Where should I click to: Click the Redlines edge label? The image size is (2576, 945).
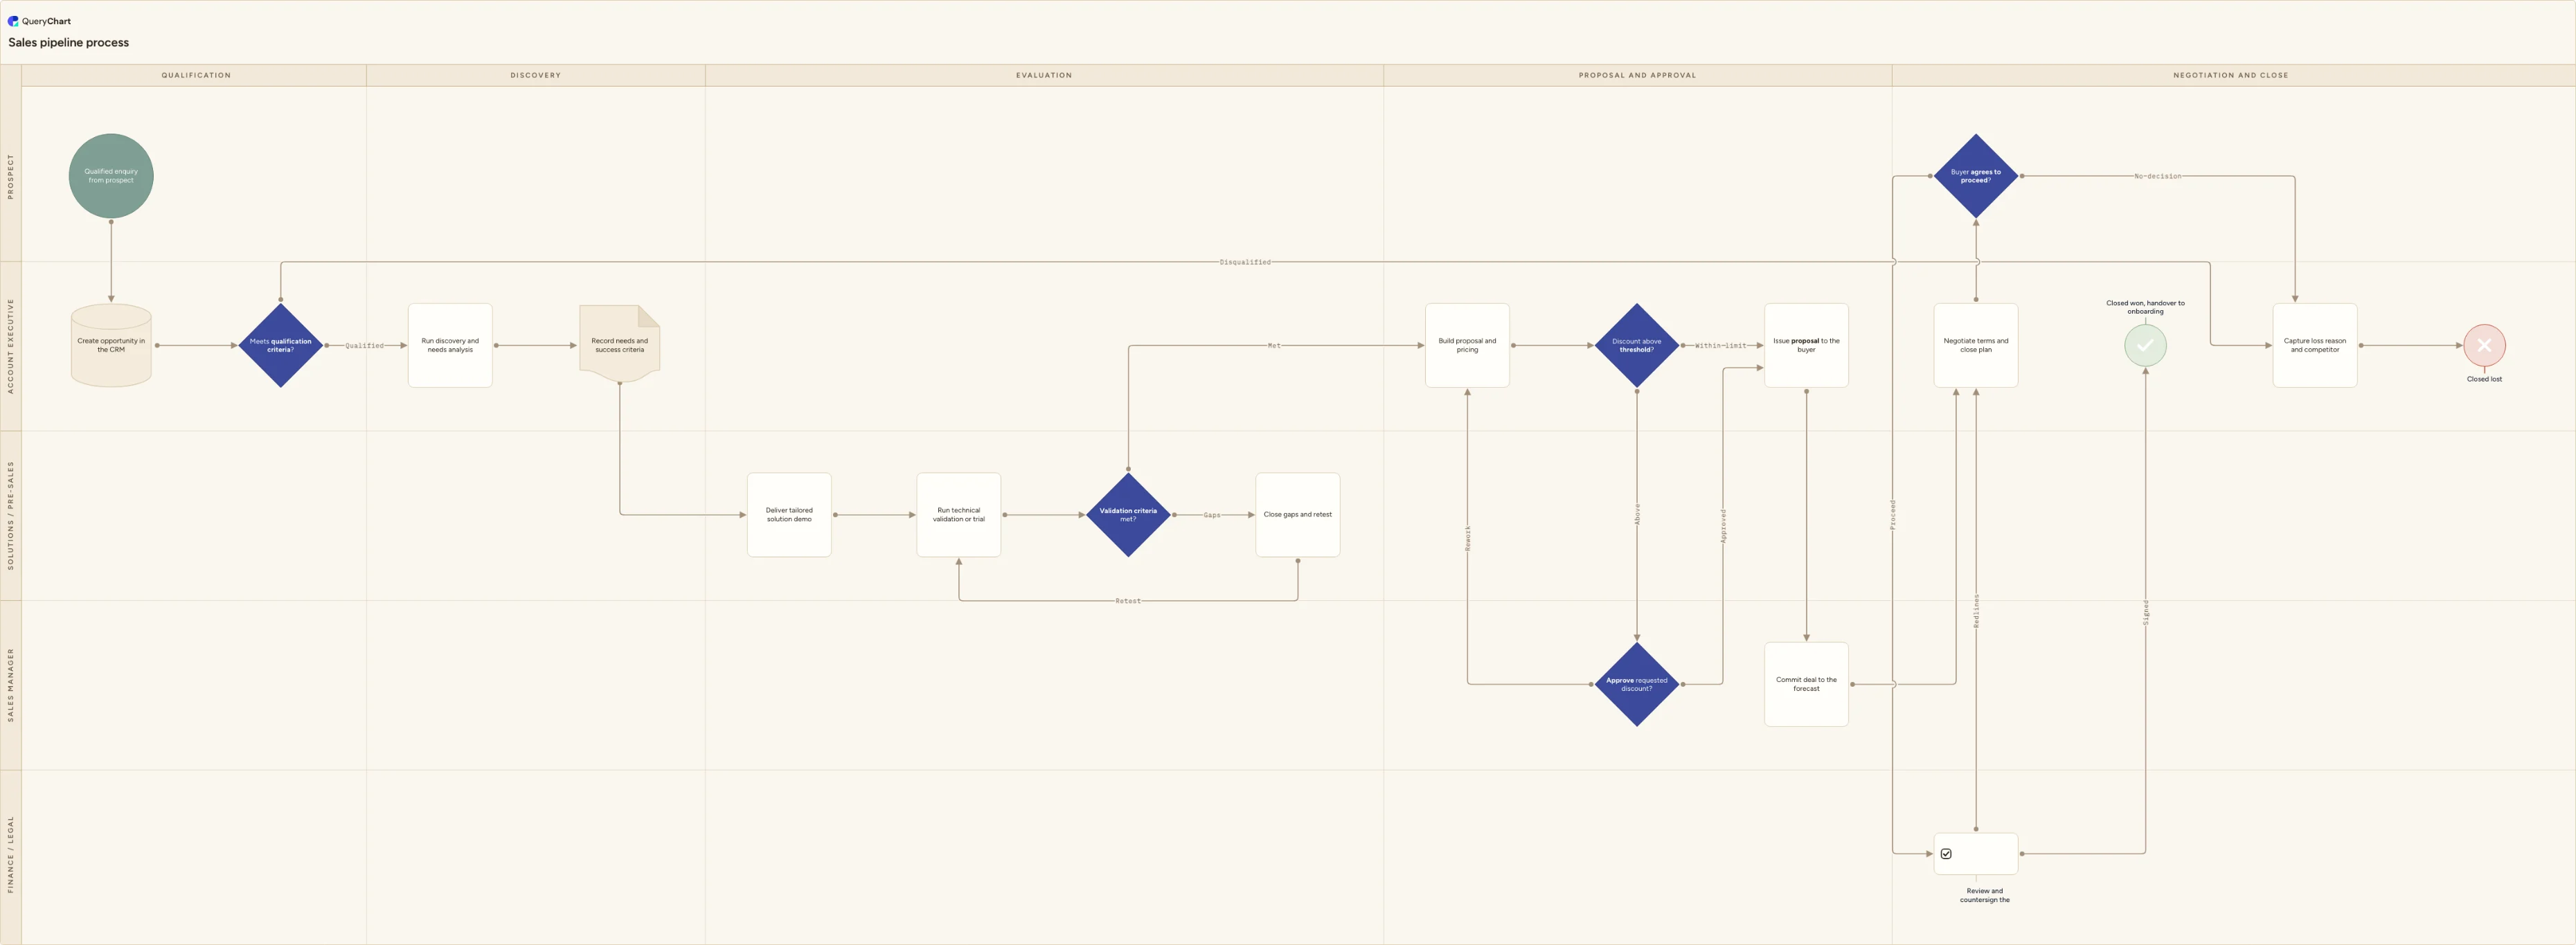(1976, 611)
